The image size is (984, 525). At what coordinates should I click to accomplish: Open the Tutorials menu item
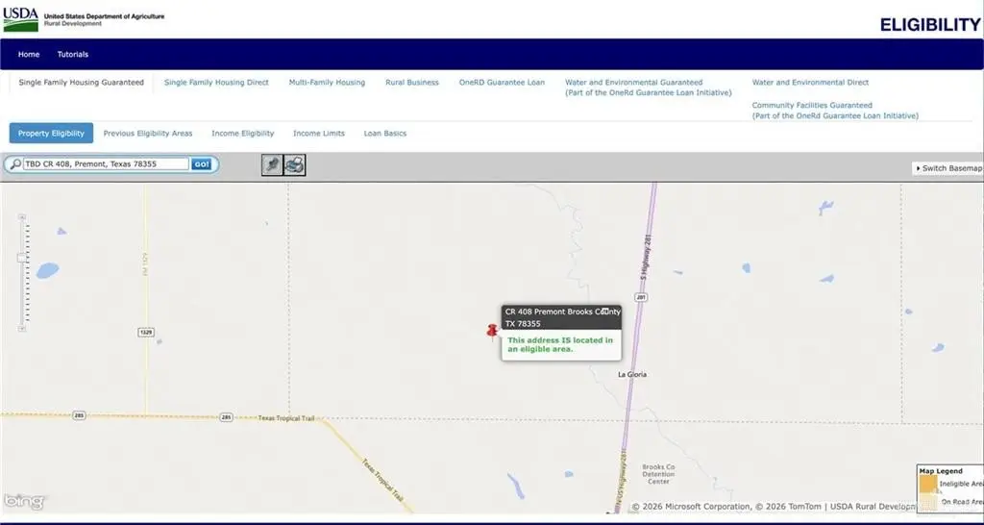(73, 55)
